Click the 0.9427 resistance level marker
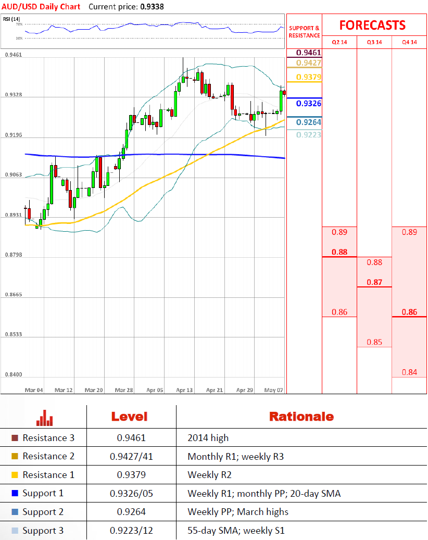428x540 pixels. [309, 63]
